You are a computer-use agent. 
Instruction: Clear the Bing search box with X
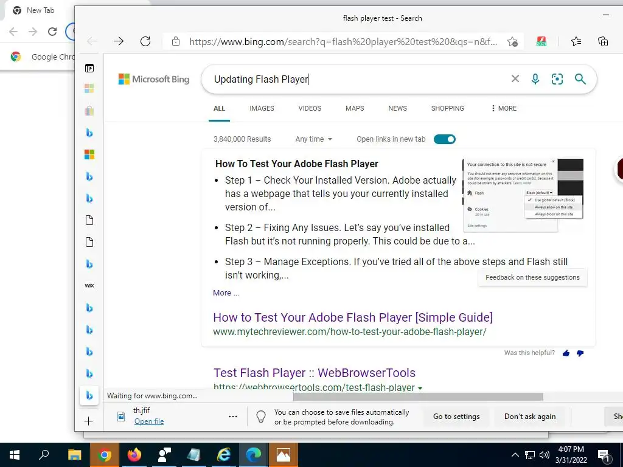(515, 79)
